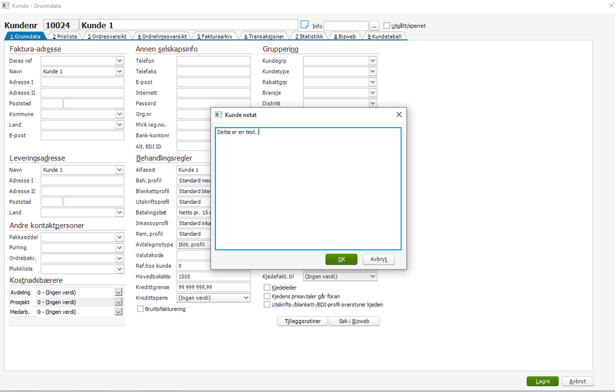Viewport: 615px width, 392px height.
Task: Expand the Leveringsadresse Navn dropdown
Action: pyautogui.click(x=119, y=170)
